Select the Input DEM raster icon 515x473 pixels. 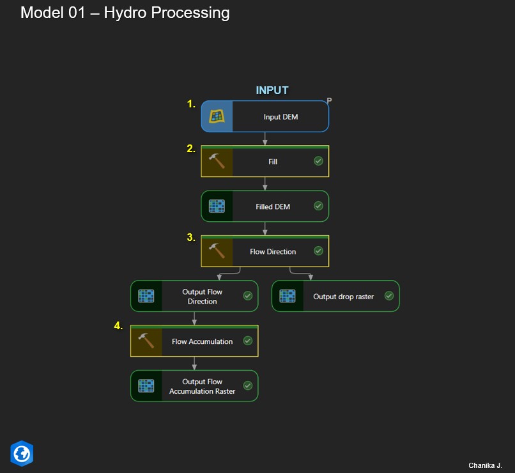click(217, 116)
